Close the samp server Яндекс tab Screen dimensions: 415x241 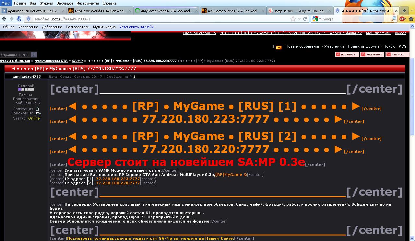click(x=329, y=11)
